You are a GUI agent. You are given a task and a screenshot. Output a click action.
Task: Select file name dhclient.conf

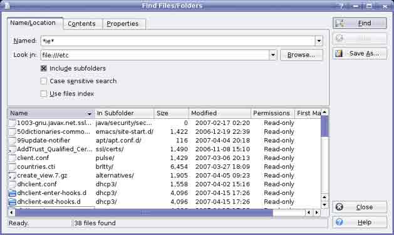(x=37, y=184)
